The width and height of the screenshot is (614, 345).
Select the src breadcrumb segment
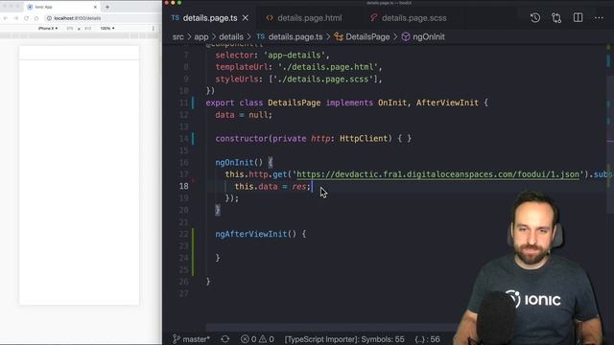tap(177, 36)
